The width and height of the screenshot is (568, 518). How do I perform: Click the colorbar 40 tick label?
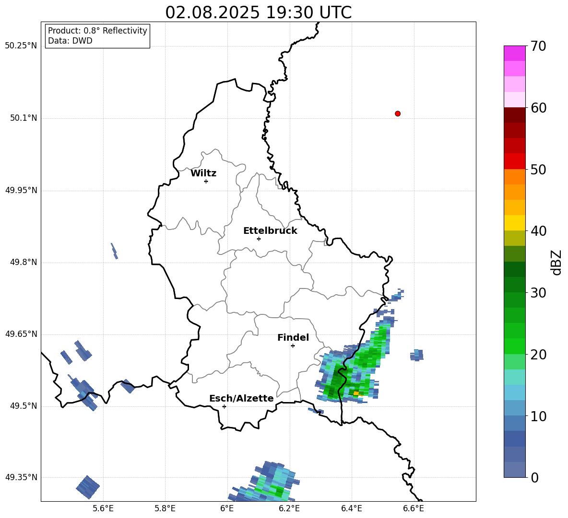click(538, 231)
